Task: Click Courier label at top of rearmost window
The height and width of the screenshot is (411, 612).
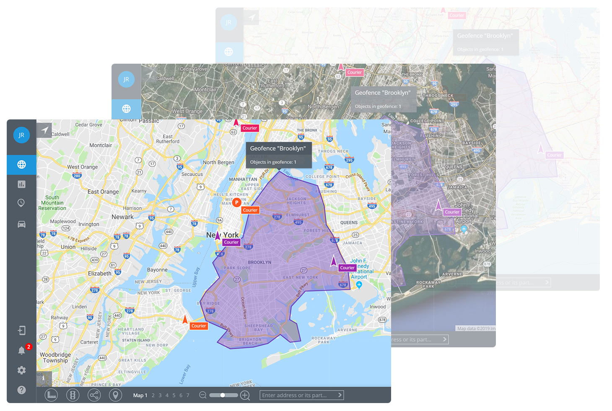Action: [456, 16]
